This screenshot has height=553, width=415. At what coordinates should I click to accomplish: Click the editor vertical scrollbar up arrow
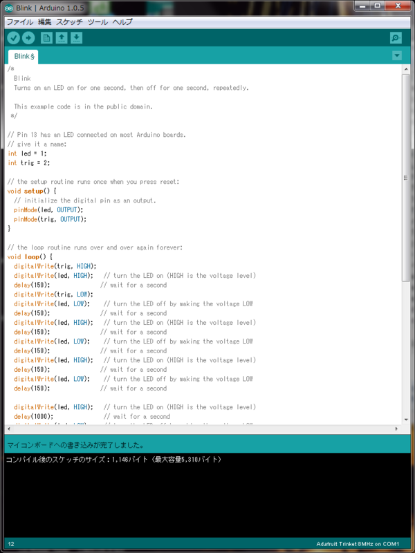coord(406,69)
